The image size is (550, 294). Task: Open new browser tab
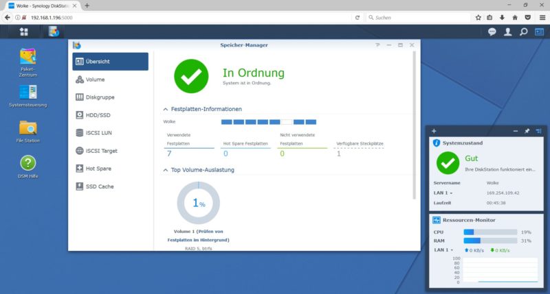pos(87,5)
